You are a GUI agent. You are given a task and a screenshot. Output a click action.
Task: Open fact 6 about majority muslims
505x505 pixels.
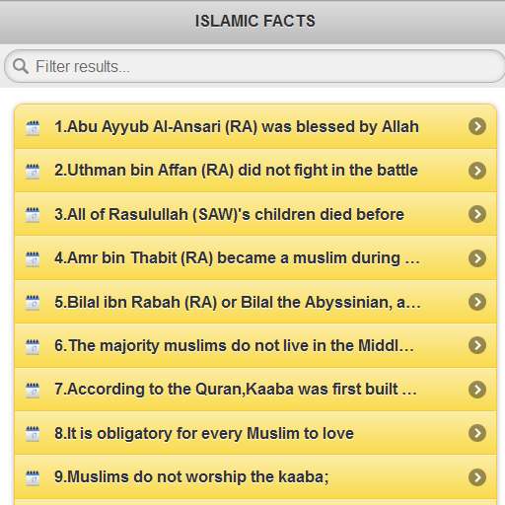pyautogui.click(x=255, y=345)
